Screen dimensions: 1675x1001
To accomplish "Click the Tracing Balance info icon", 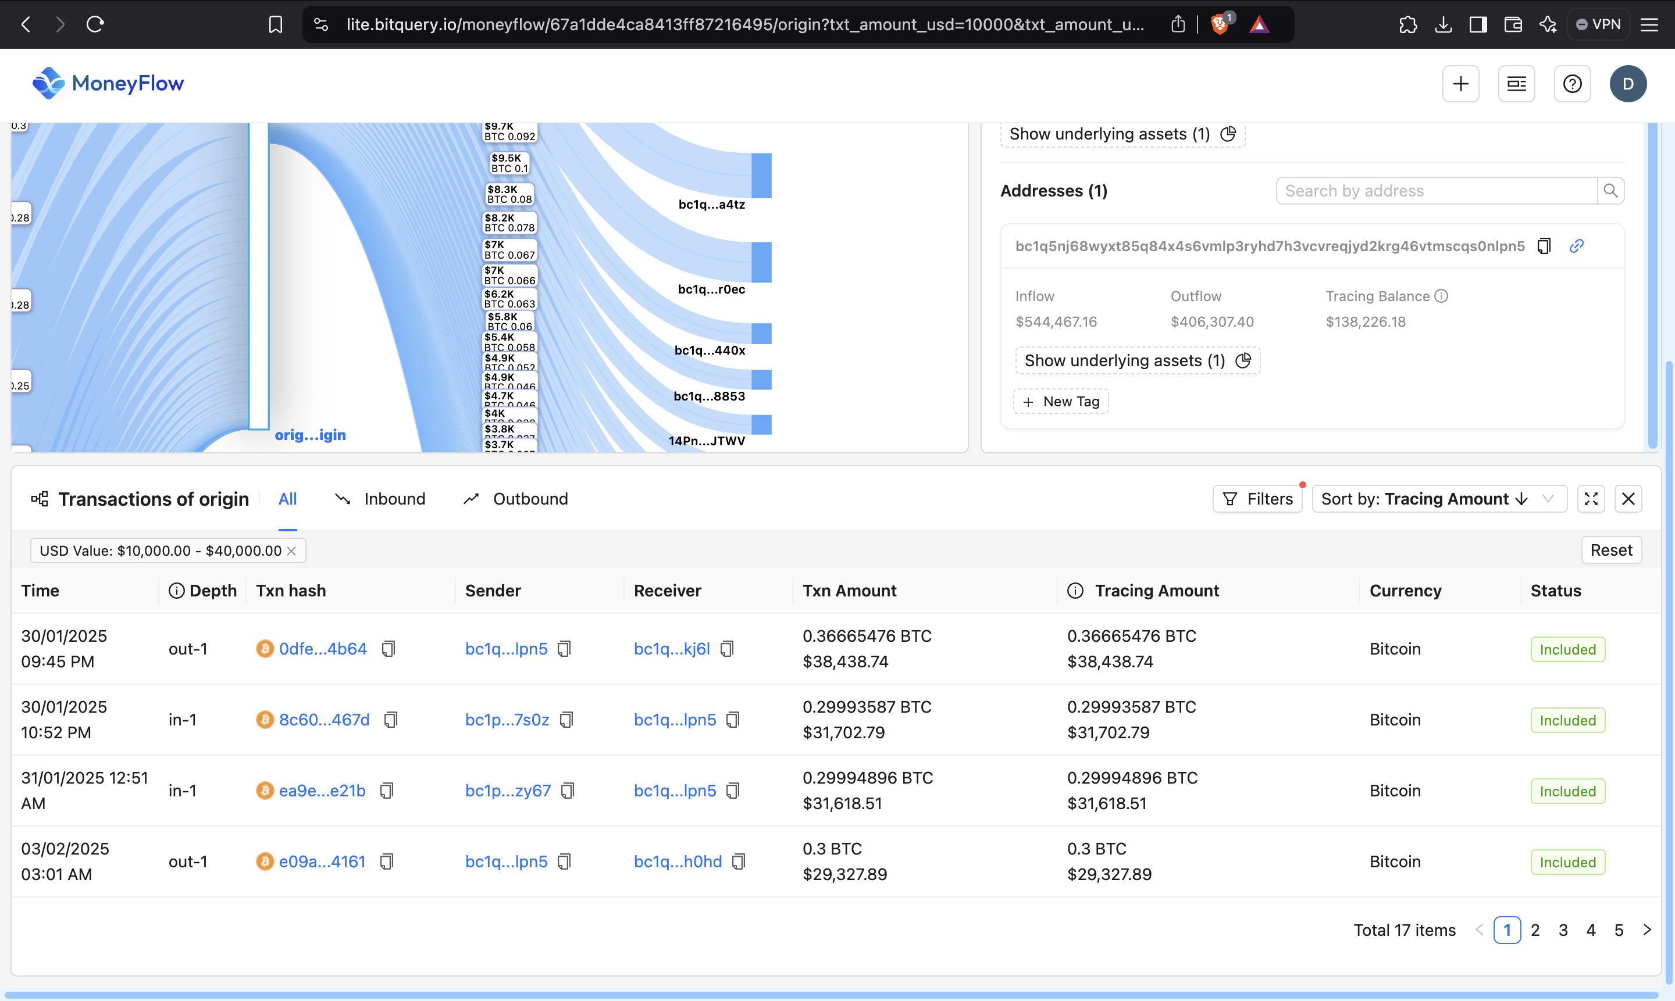I will pyautogui.click(x=1442, y=295).
